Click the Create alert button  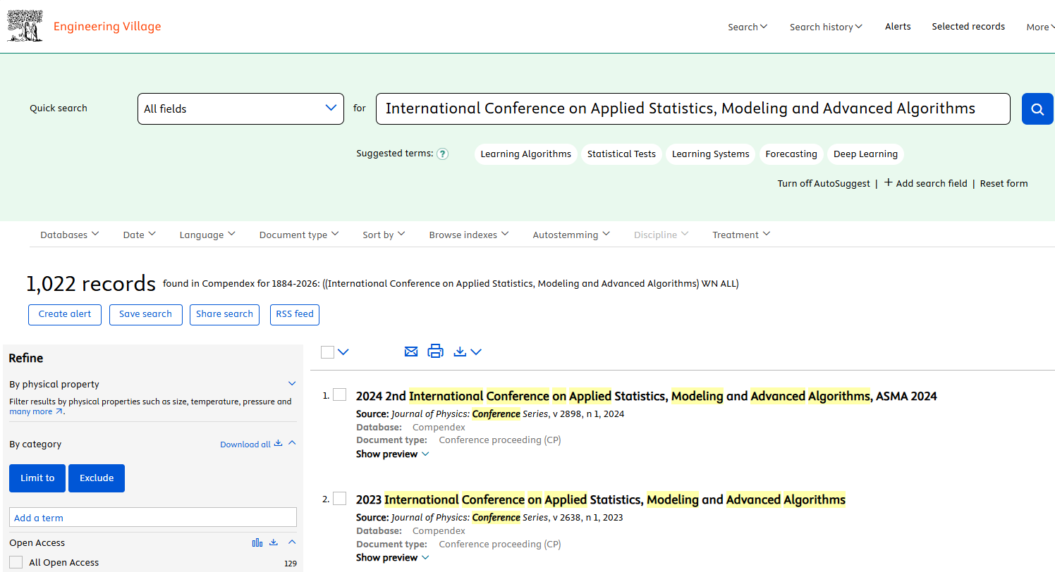[x=65, y=314]
